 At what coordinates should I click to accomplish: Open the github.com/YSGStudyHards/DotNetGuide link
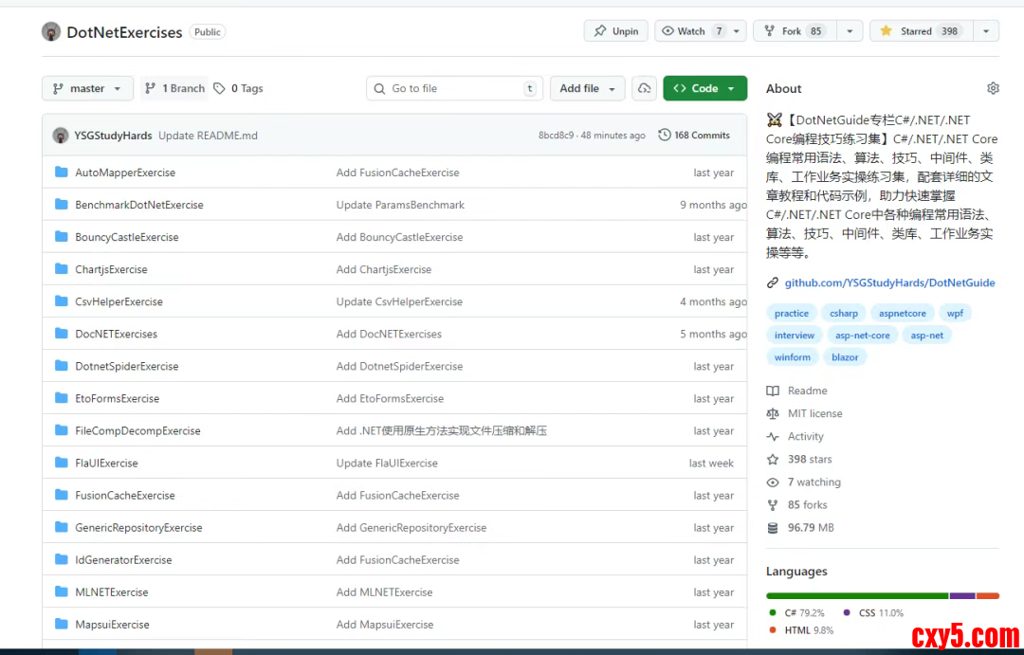pyautogui.click(x=889, y=282)
